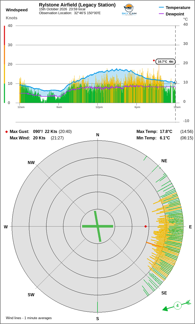Screen dimensions: 195x324
Task: Click the windspeed colour scale bar
Action: (x=4, y=64)
